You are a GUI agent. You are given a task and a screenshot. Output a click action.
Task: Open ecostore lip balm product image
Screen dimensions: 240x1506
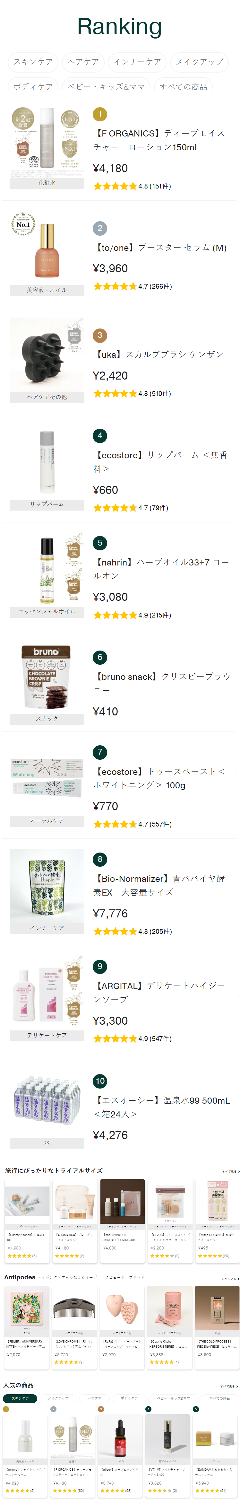tap(47, 462)
